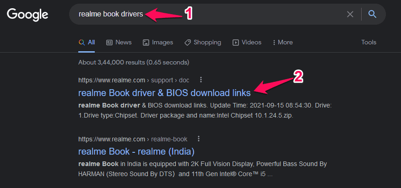Open the Tools search options
The image size is (401, 188).
point(368,43)
